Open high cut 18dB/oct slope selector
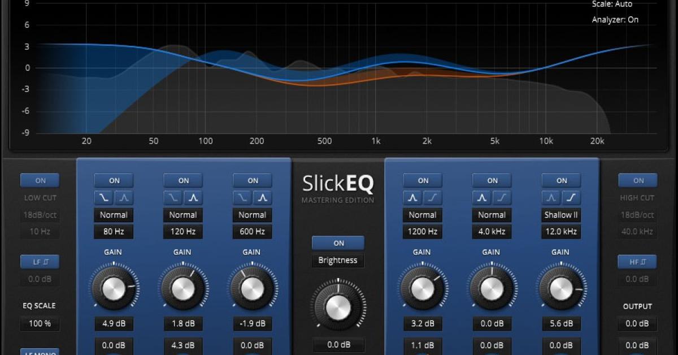Screen dimensions: 678x355 [x=637, y=215]
